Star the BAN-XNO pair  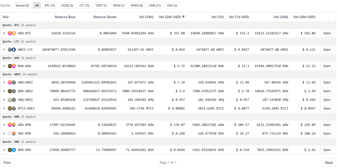point(4,150)
